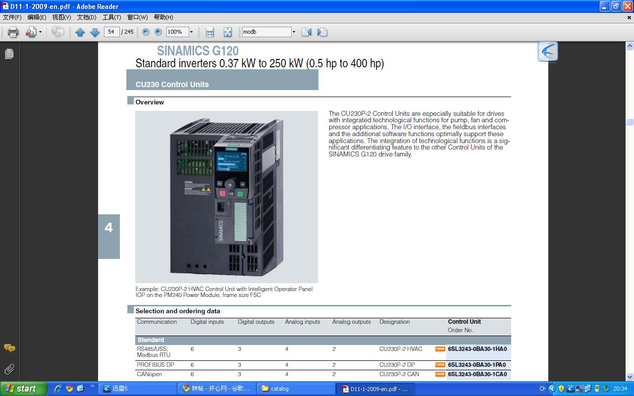Screen dimensions: 634x396
Task: Open the 文档(D) menu
Action: pos(87,17)
